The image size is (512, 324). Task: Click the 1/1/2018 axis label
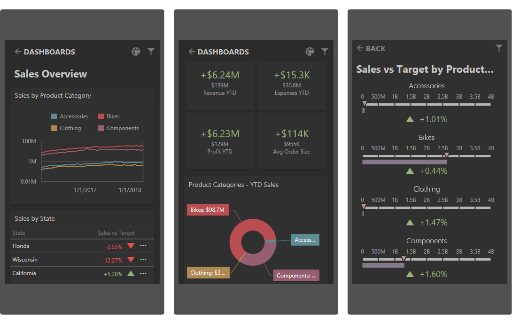130,190
